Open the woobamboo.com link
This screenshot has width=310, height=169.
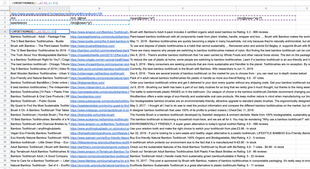coord(86,97)
